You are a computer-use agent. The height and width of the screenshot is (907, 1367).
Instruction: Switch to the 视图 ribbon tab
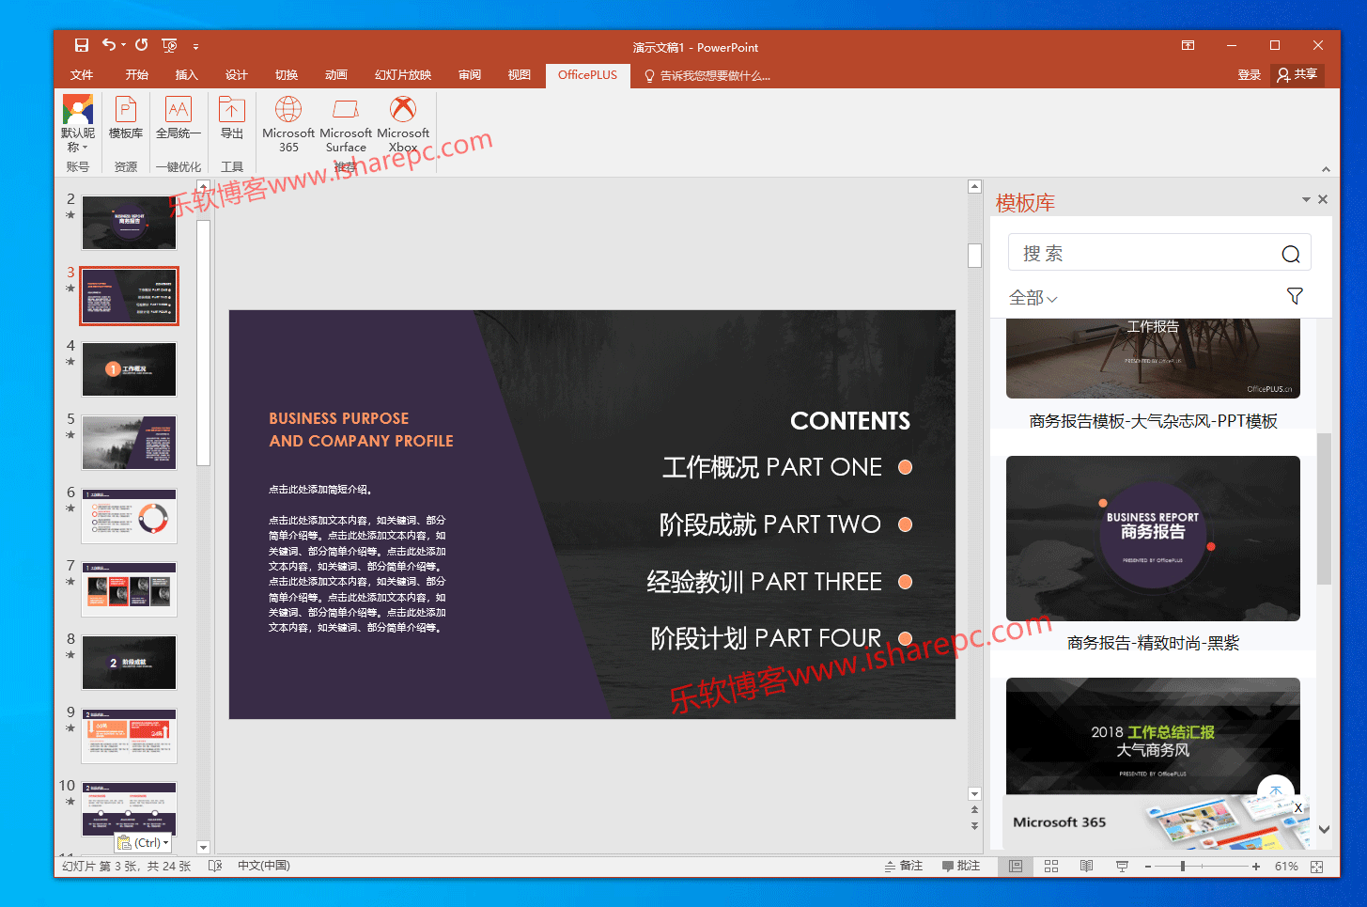coord(520,75)
